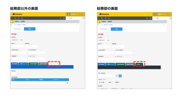Switch to 総務部入力 tab in right screen
This screenshot has width=180, height=101.
[139, 64]
